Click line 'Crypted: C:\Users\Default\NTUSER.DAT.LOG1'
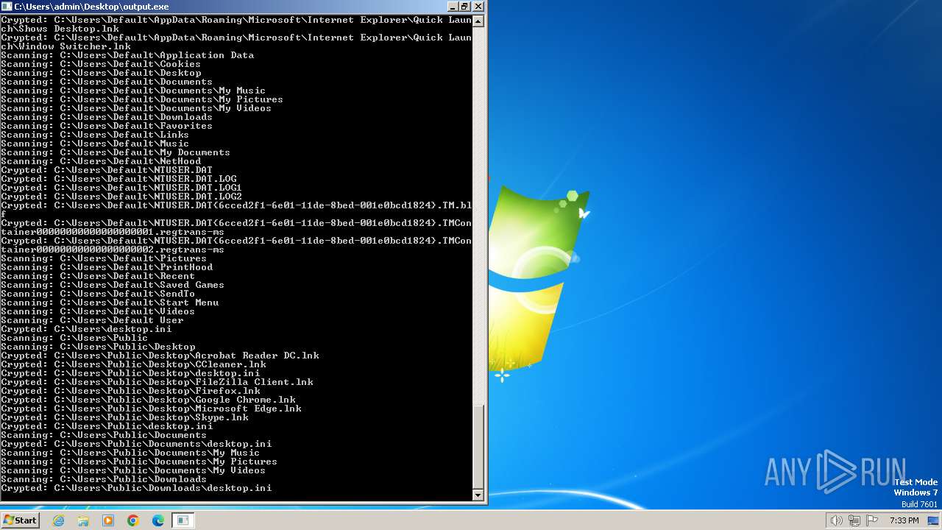 (121, 188)
